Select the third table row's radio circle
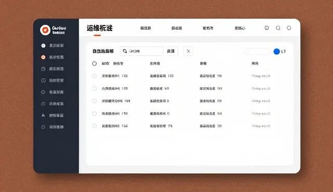 point(94,101)
